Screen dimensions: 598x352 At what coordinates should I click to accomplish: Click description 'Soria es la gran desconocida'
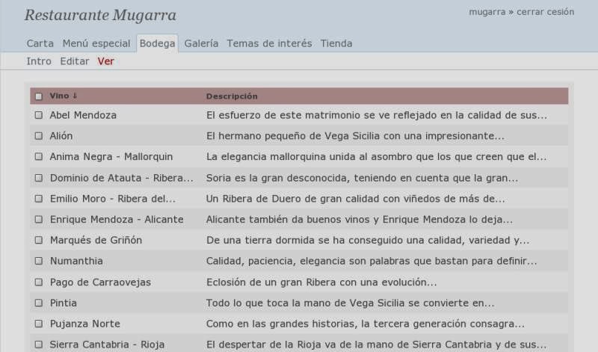[x=363, y=178]
